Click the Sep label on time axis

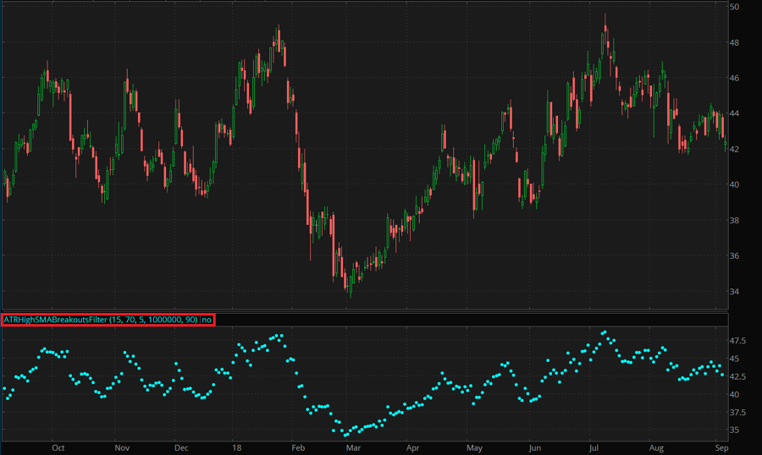point(718,446)
